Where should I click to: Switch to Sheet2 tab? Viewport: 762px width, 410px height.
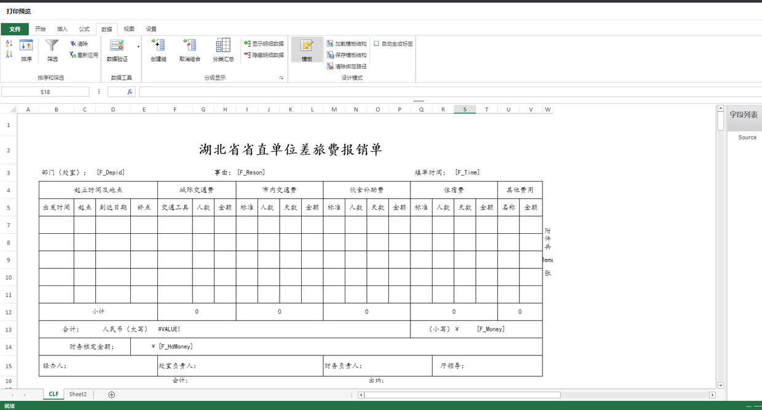(x=78, y=394)
